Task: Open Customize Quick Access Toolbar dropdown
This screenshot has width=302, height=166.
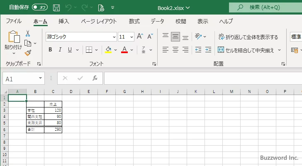Action: coord(113,8)
